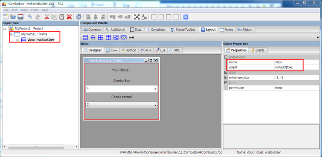The image size is (322, 157).
Task: Select the Properties tab
Action: (236, 50)
